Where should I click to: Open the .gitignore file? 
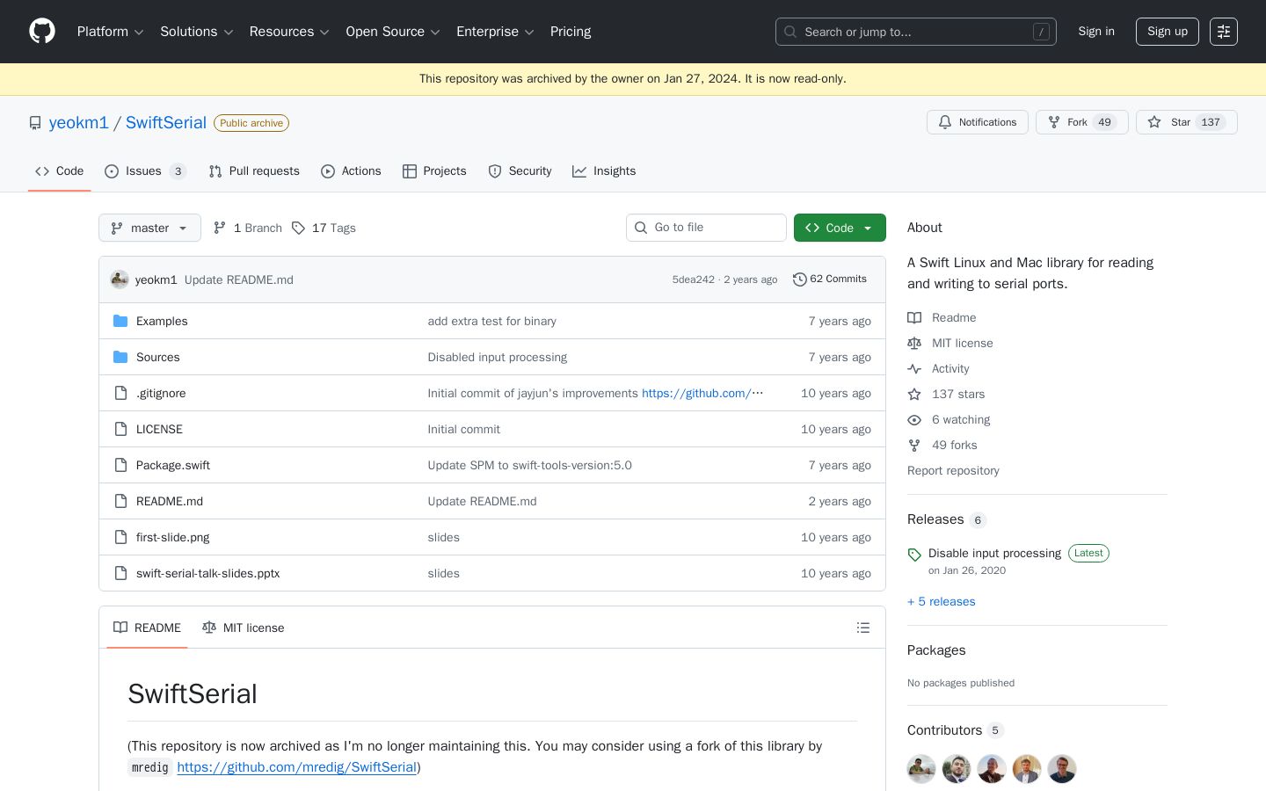tap(161, 393)
